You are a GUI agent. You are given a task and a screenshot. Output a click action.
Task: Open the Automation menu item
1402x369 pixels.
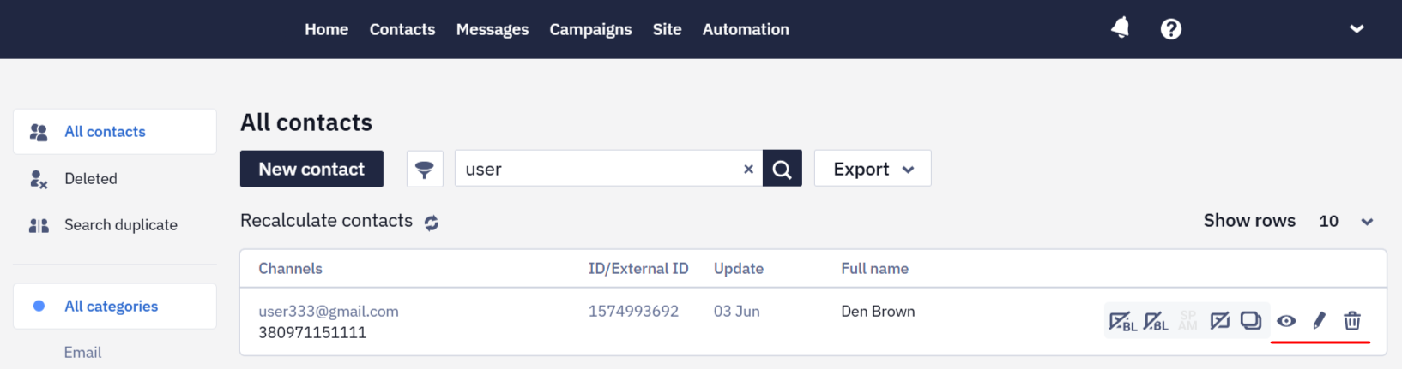(746, 29)
